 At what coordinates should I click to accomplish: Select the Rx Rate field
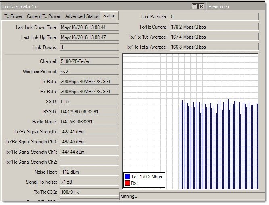coord(89,92)
